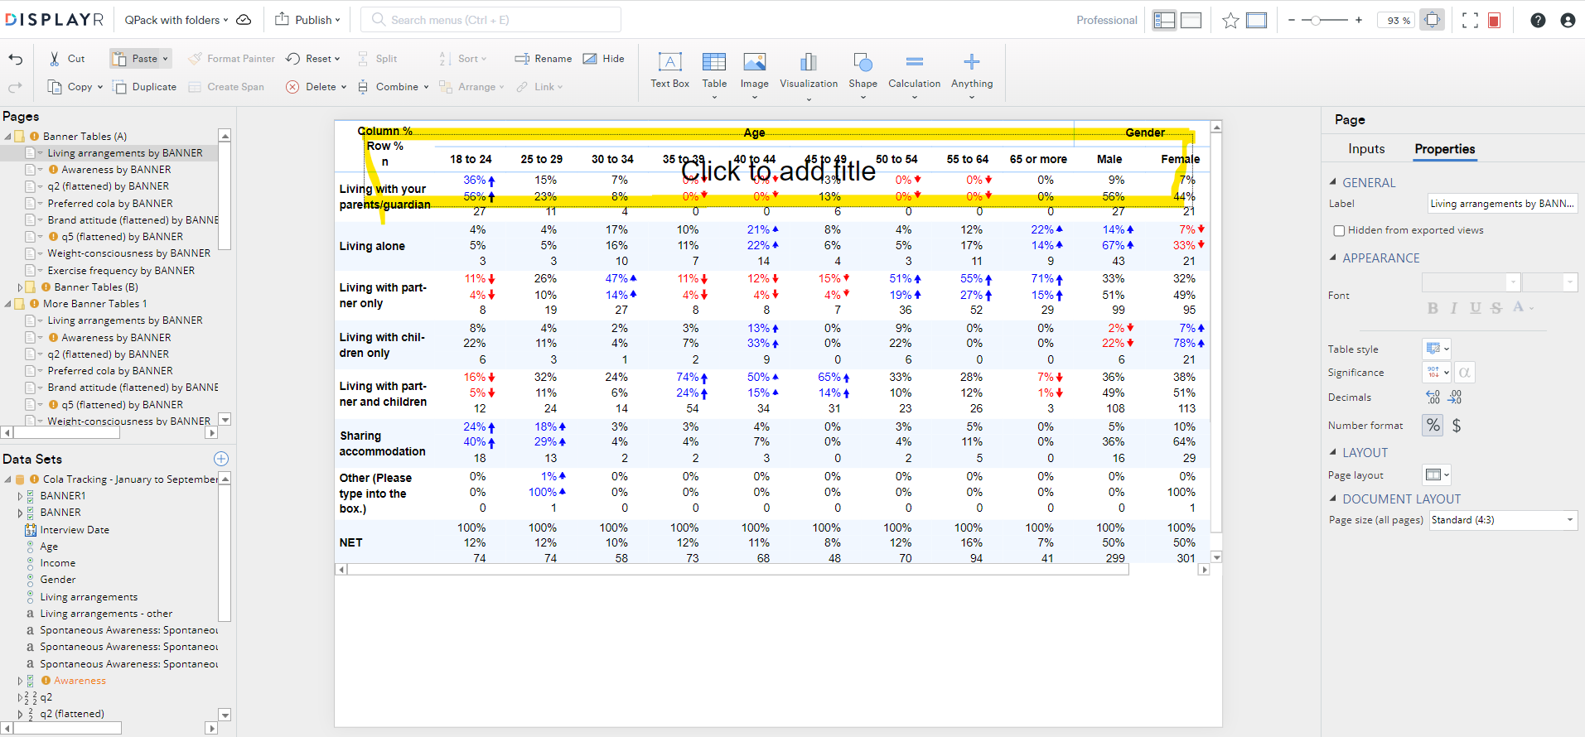Viewport: 1585px width, 737px height.
Task: Collapse the GENERAL section
Action: coord(1333,182)
